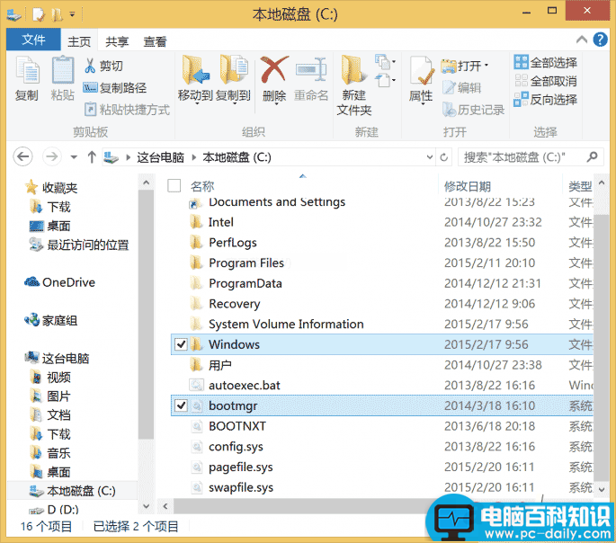
Task: Click the History (历史记录) ribbon item
Action: (x=473, y=110)
